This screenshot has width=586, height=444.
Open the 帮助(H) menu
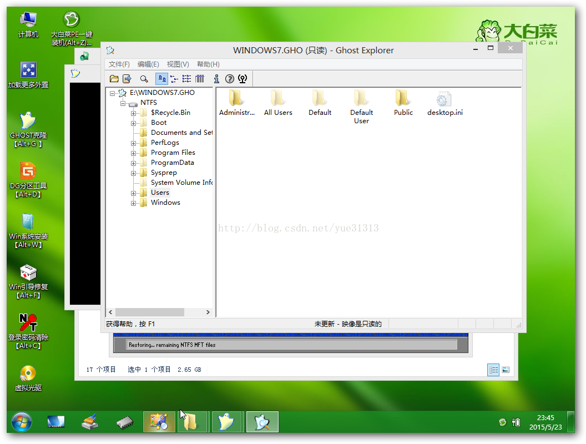(208, 64)
